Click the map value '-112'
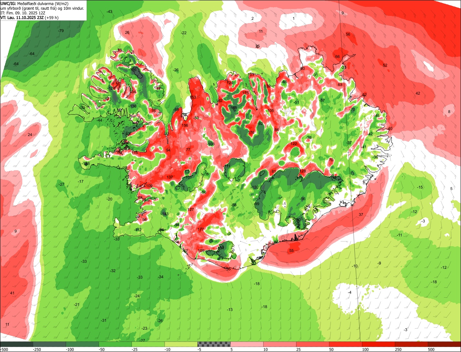Image resolution: width=461 pixels, height=352 pixels. pos(138,230)
